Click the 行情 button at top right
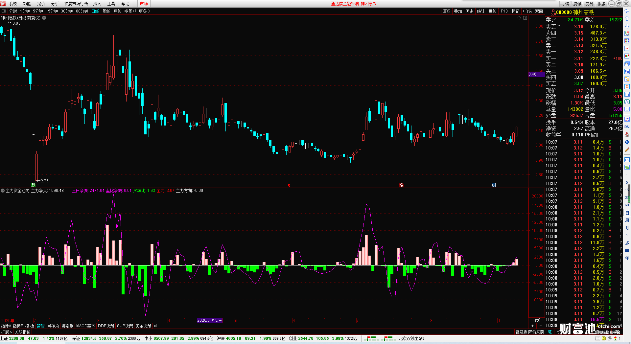The height and width of the screenshot is (344, 631). [x=565, y=4]
